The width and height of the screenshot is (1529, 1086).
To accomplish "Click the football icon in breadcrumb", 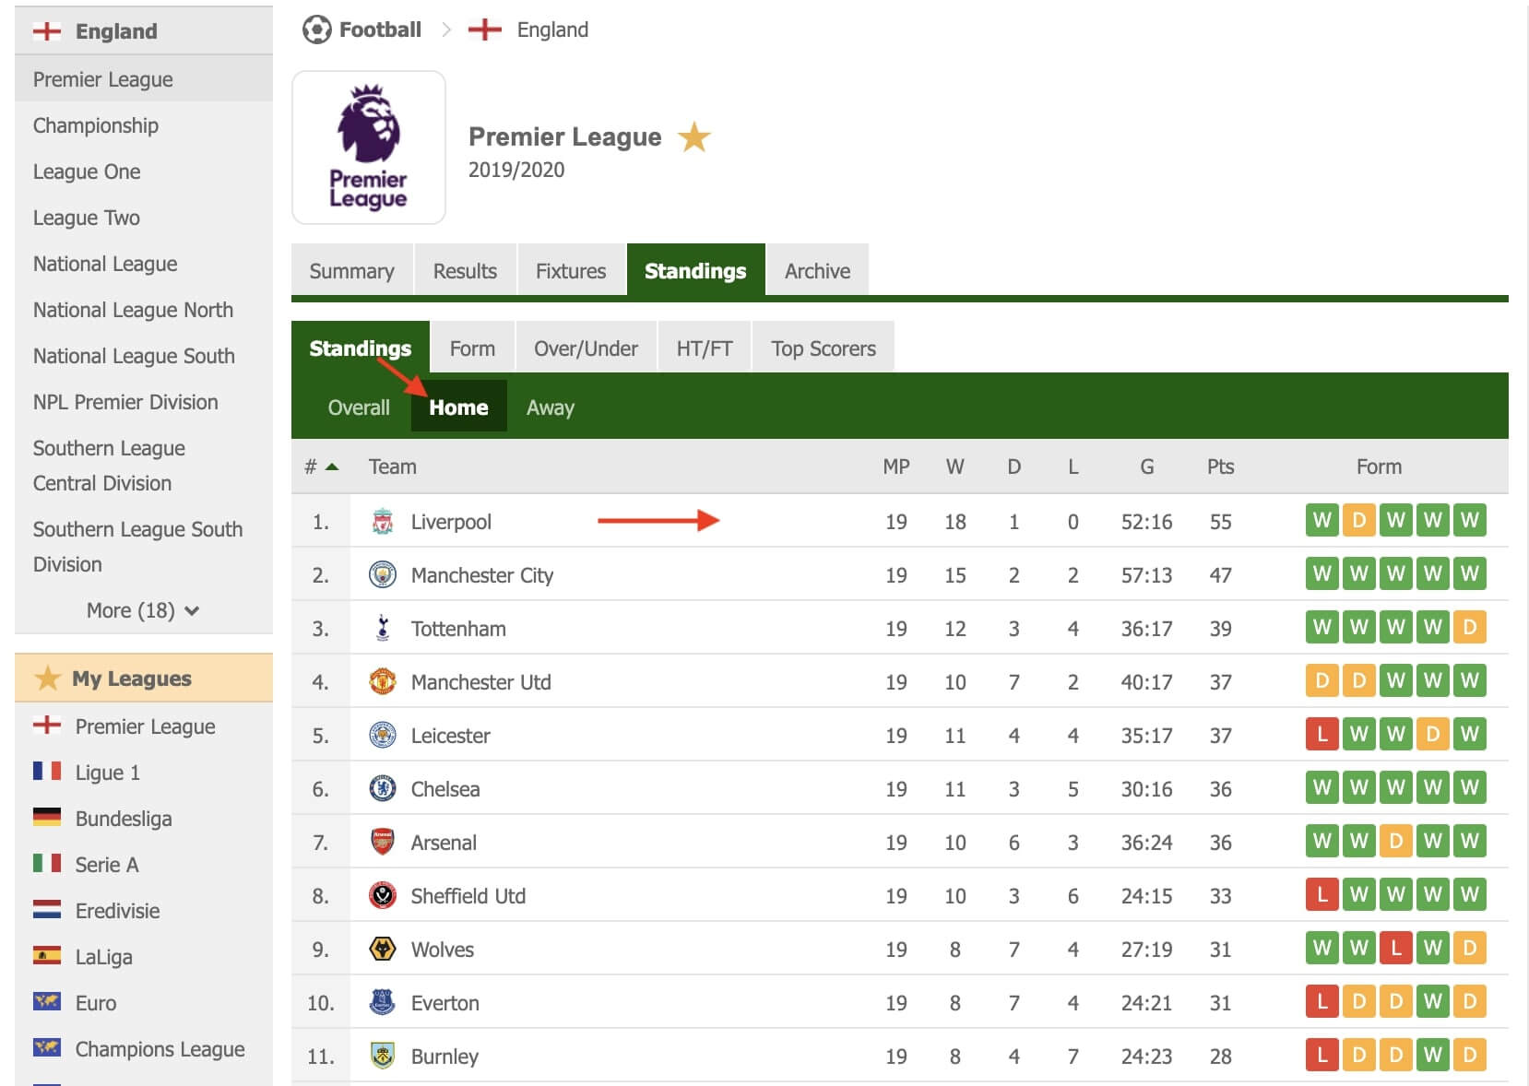I will (x=316, y=30).
